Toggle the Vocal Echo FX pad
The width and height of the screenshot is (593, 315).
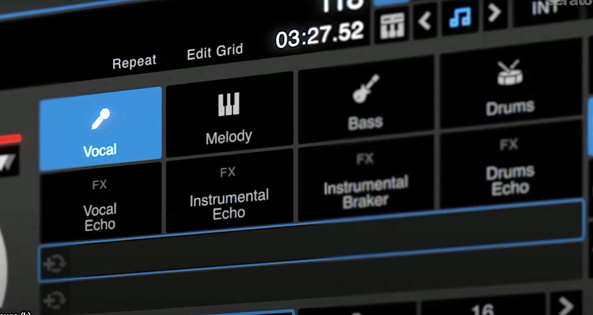click(x=100, y=204)
